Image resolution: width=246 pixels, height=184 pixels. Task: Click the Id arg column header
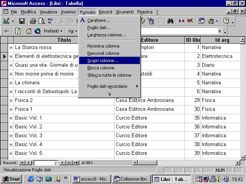coord(220,40)
